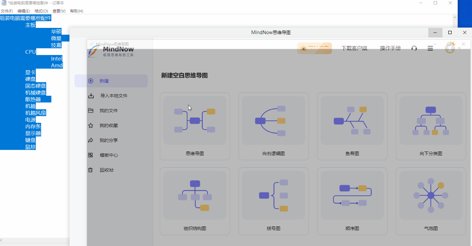Viewport: 472px width, 246px height.
Task: Click the word Amd in Notepad
Action: (x=57, y=65)
